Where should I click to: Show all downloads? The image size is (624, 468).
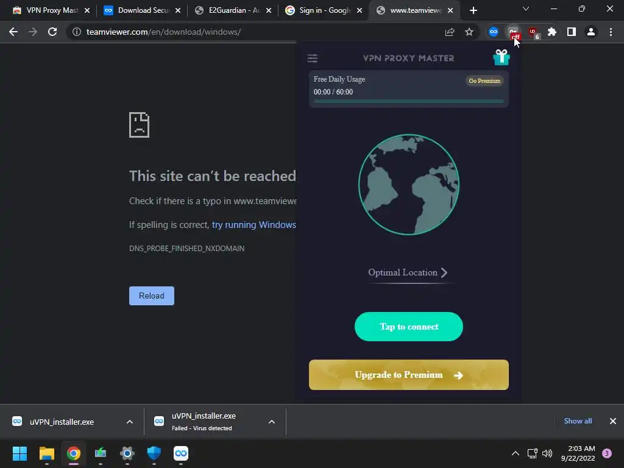tap(578, 421)
